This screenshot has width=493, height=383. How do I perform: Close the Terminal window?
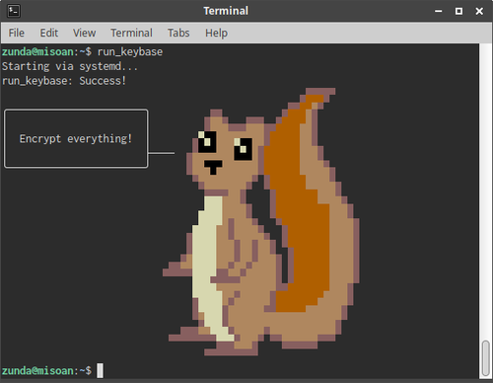[x=479, y=11]
